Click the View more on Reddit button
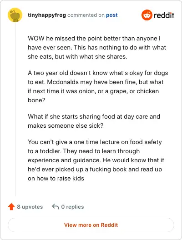The image size is (182, 240). click(x=91, y=225)
